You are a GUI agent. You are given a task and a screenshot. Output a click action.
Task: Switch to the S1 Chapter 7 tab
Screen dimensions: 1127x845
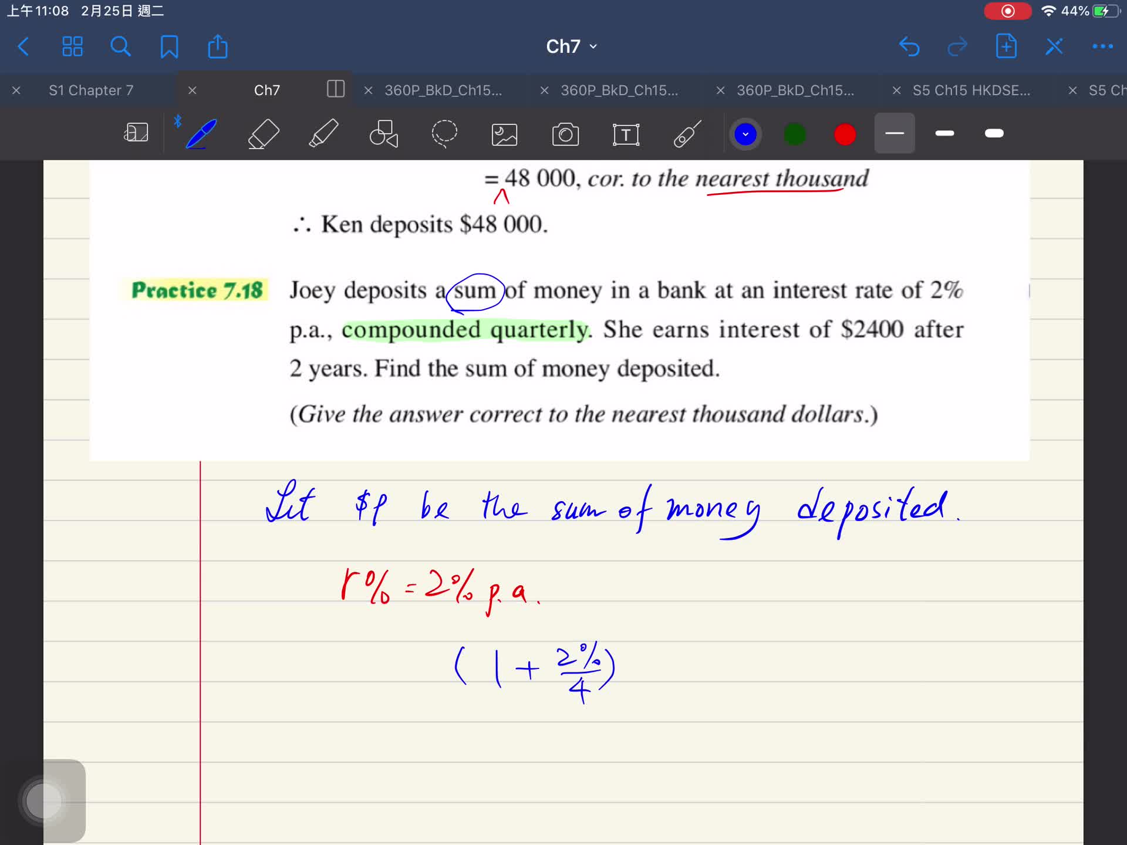click(x=91, y=90)
